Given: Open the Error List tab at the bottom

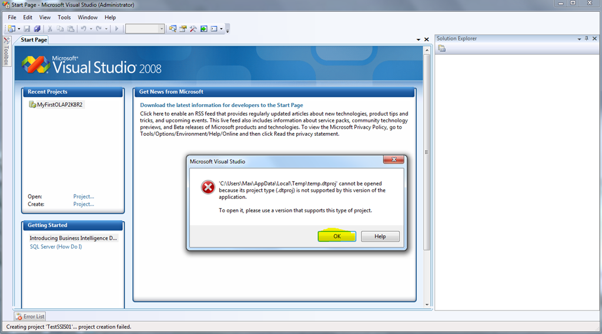Looking at the screenshot, I should (30, 316).
